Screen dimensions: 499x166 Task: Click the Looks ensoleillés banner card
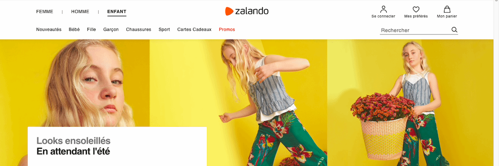tap(117, 146)
